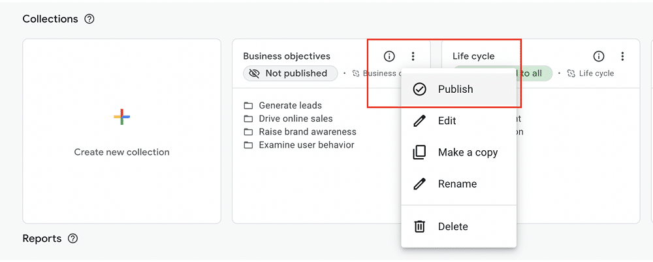Image resolution: width=653 pixels, height=262 pixels.
Task: Click the Life cycle template link label
Action: [x=591, y=73]
